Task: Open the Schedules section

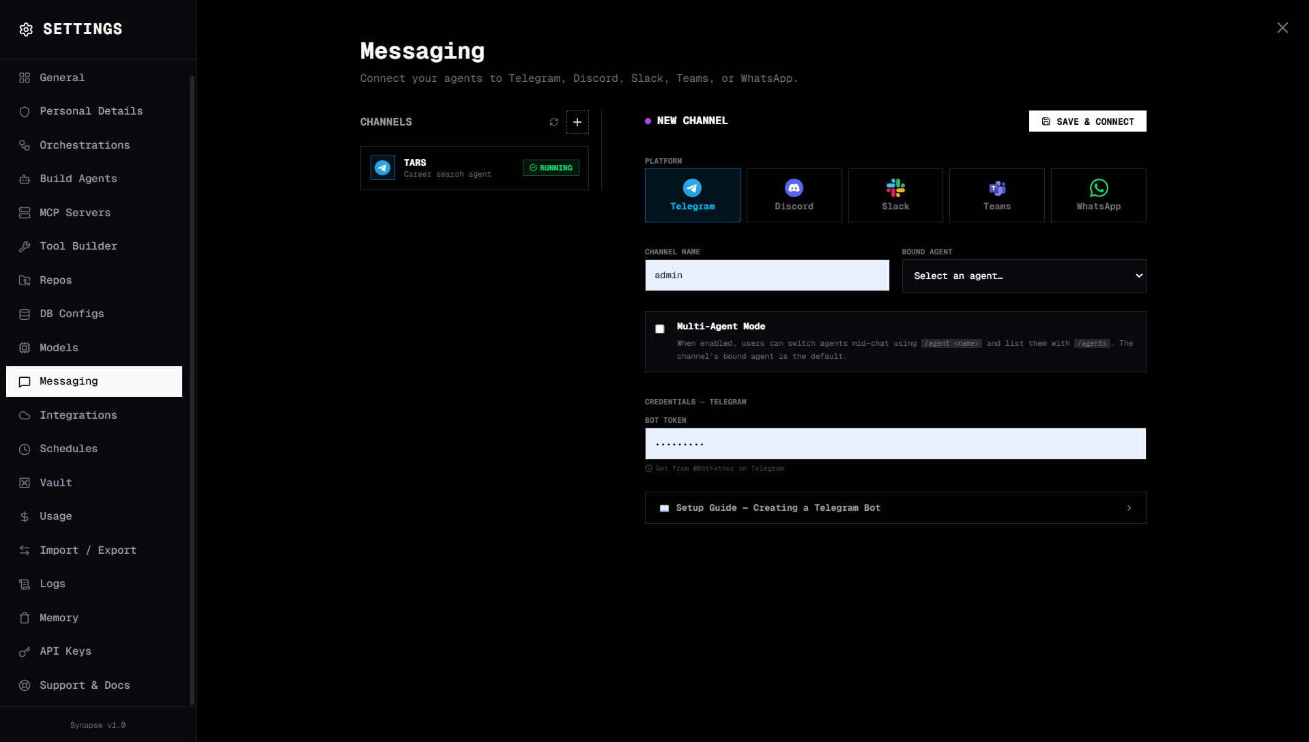Action: pyautogui.click(x=94, y=449)
